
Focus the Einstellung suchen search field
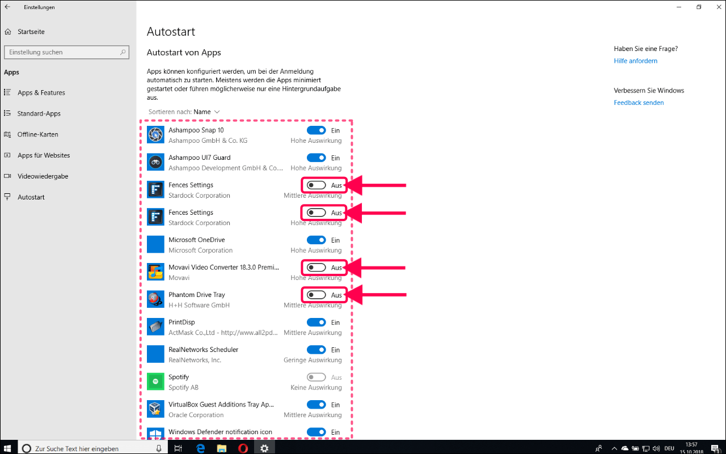tap(67, 52)
